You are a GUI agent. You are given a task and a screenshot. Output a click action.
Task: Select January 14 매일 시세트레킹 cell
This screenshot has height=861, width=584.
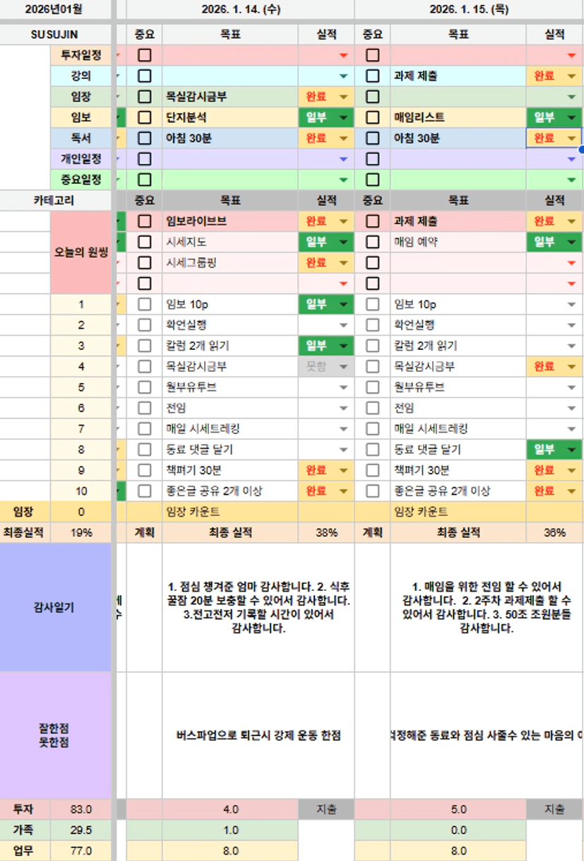point(230,429)
